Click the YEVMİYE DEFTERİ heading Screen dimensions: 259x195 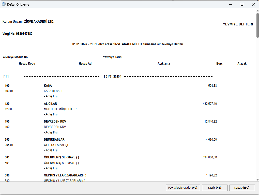coord(238,24)
